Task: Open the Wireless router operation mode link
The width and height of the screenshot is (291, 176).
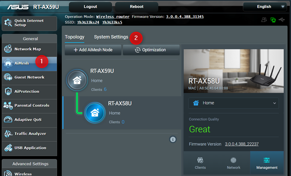Action: click(x=113, y=17)
